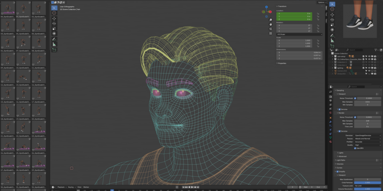Image resolution: width=383 pixels, height=191 pixels.
Task: Open the Physics properties tab icon
Action: coord(330,130)
